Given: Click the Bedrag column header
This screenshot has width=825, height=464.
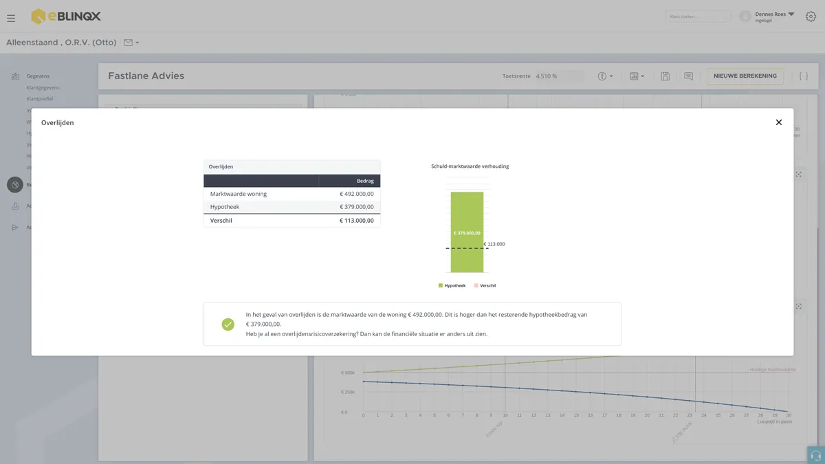Looking at the screenshot, I should (365, 181).
